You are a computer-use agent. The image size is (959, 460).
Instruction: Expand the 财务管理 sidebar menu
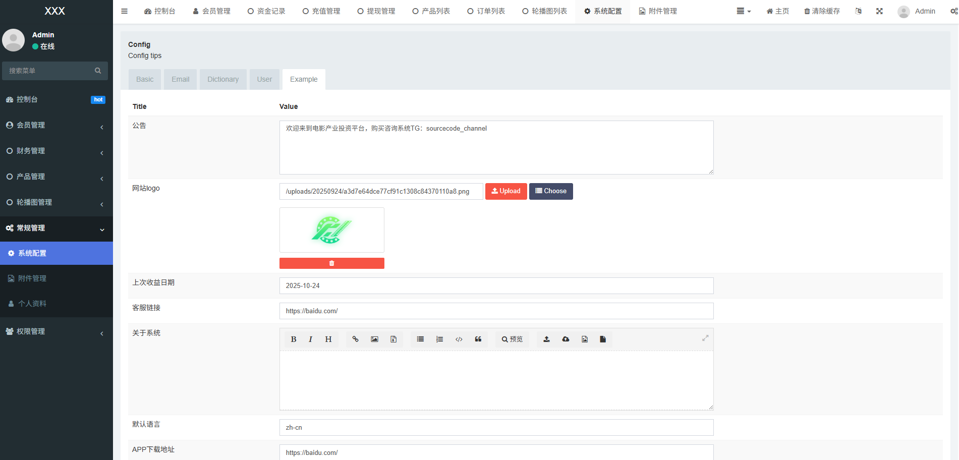(56, 151)
